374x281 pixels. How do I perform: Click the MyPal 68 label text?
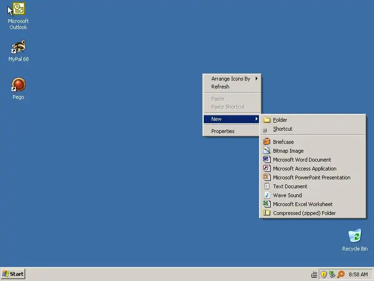pos(19,59)
